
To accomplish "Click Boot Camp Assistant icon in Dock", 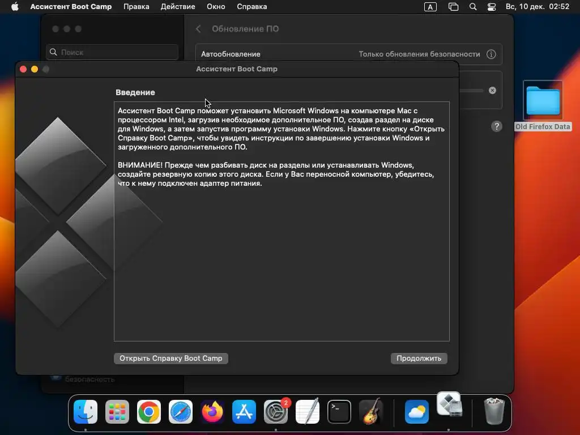I will click(x=449, y=404).
